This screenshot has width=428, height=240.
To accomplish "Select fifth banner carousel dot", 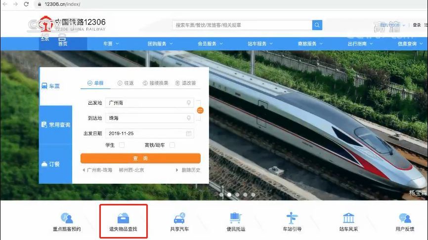I will [253, 195].
